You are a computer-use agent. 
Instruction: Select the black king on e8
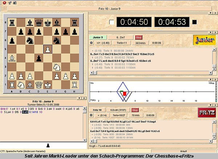(x=48, y=22)
